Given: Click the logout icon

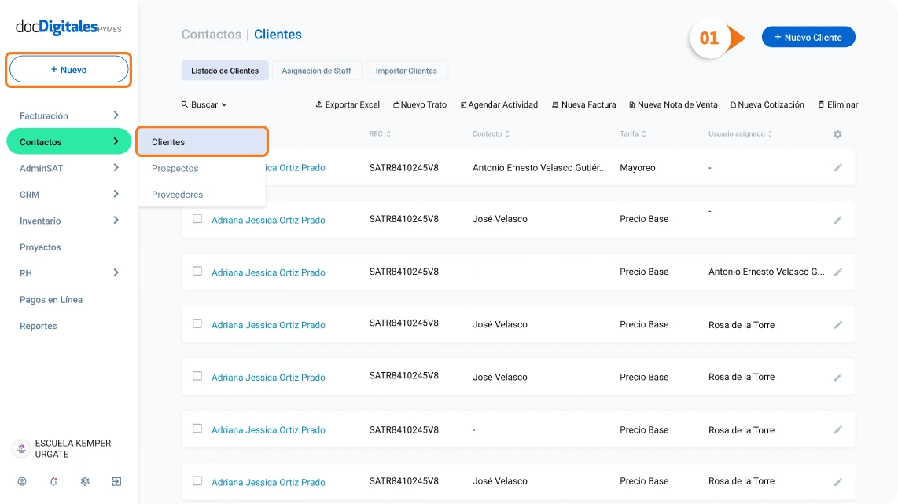Looking at the screenshot, I should [x=116, y=481].
